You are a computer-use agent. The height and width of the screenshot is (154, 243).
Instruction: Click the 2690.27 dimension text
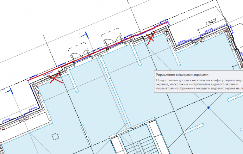(x=211, y=22)
